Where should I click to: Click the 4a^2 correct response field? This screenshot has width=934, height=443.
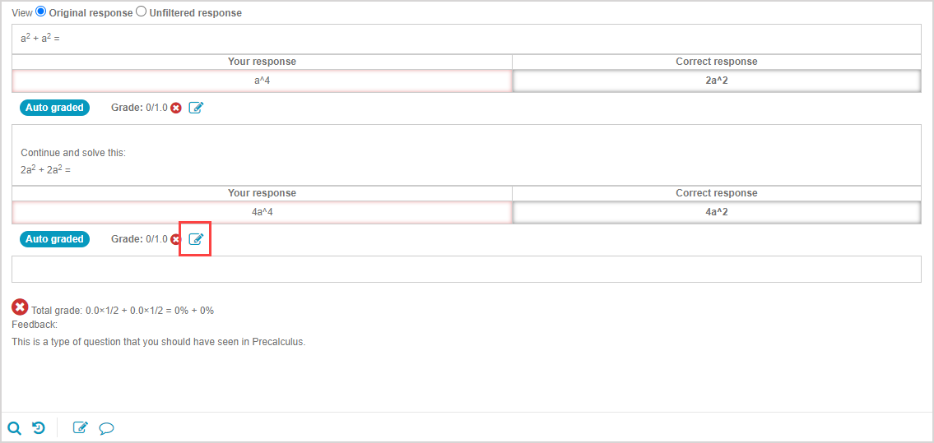coord(716,212)
